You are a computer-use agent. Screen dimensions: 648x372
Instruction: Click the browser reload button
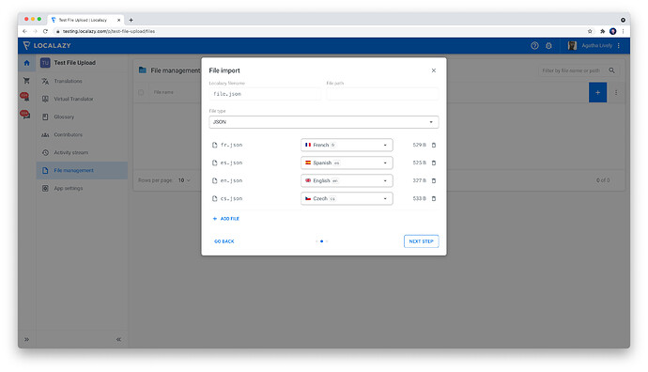(x=45, y=31)
